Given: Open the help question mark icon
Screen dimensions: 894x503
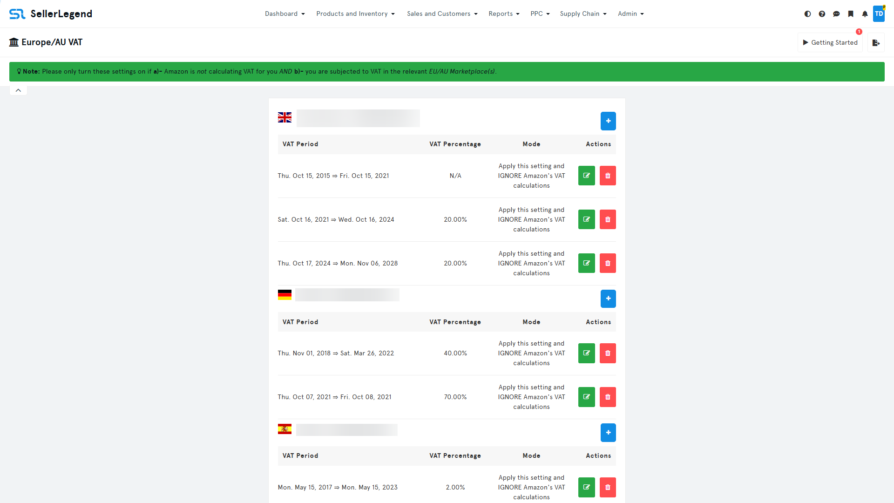Looking at the screenshot, I should coord(822,14).
